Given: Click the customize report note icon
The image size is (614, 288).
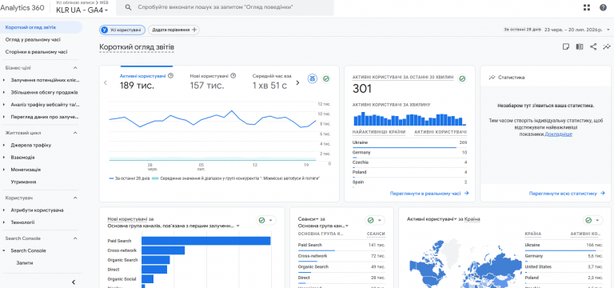Looking at the screenshot, I should 566,46.
